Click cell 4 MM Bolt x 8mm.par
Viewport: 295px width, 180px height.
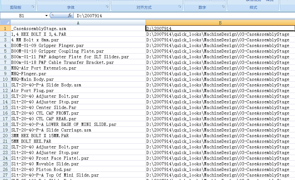click(78, 40)
